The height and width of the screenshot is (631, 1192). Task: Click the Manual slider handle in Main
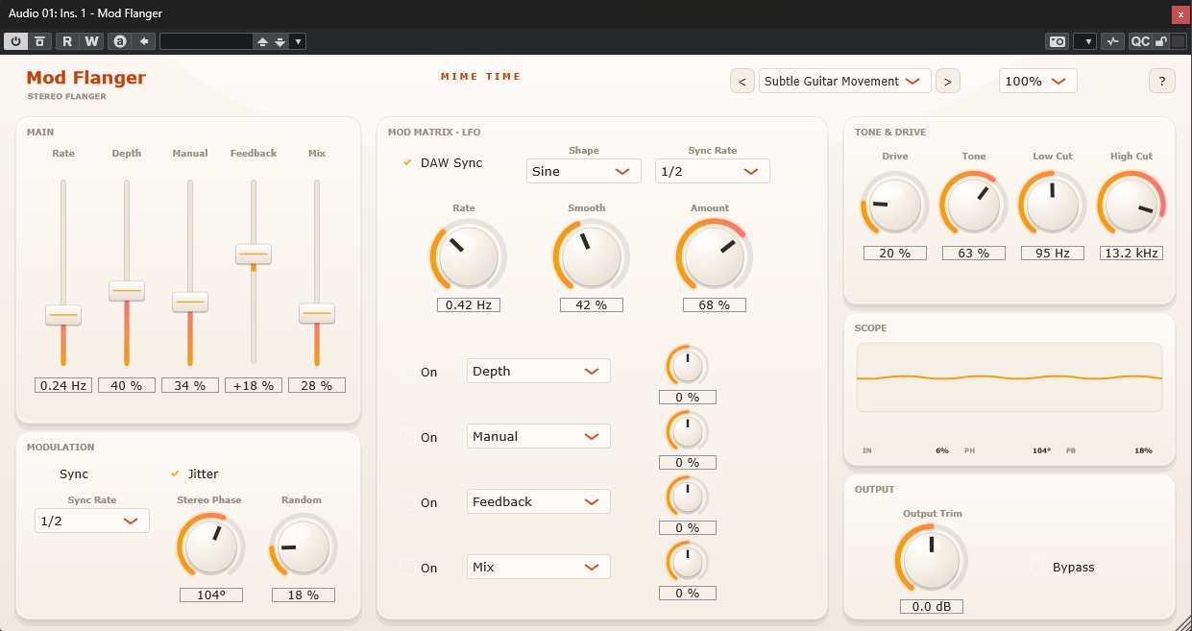[x=190, y=301]
